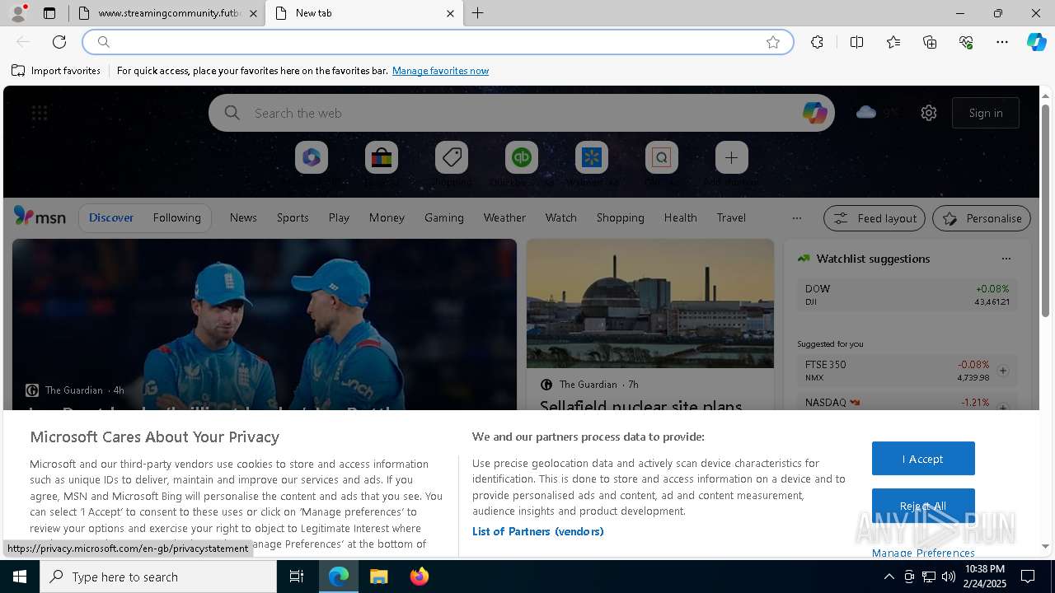Open the Walmart shortcut tile

pos(592,157)
